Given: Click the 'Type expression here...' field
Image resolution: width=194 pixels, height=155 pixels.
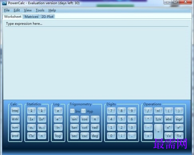Looking at the screenshot, I should 97,24.
